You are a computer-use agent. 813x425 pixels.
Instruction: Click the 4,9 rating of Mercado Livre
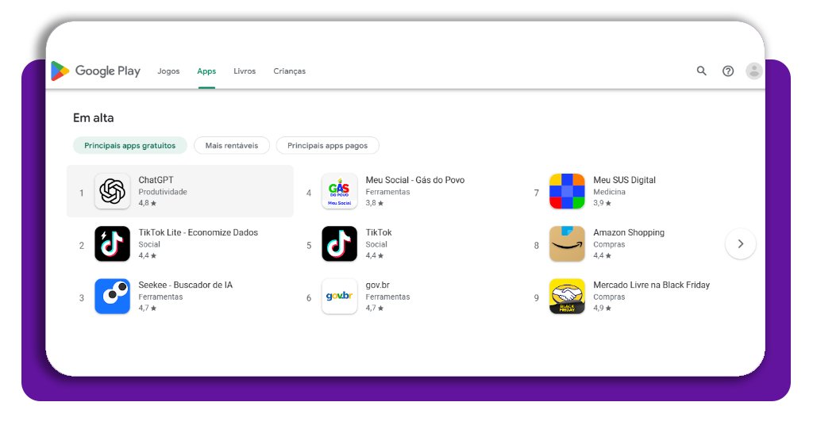tap(602, 308)
